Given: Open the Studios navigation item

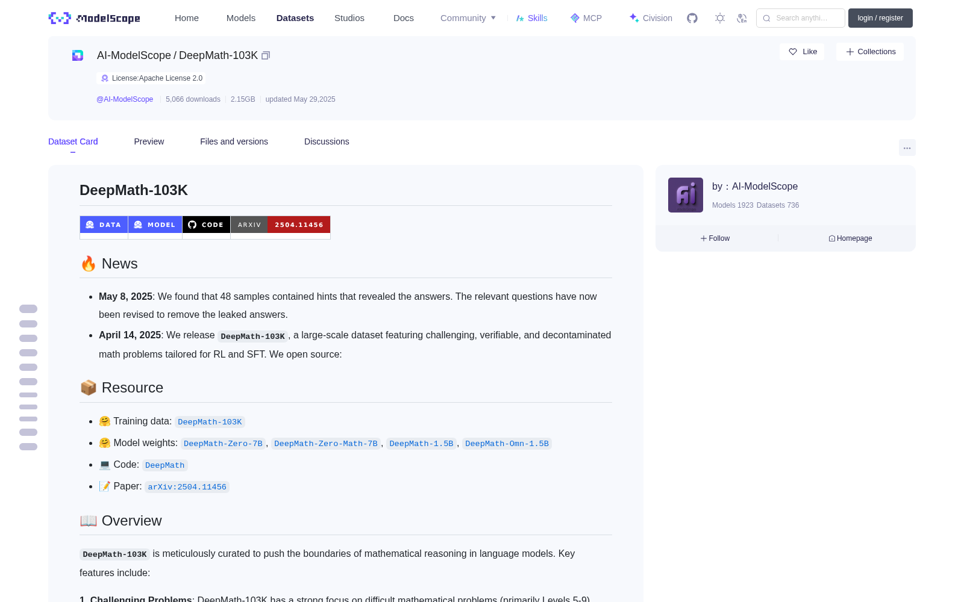Looking at the screenshot, I should (349, 18).
